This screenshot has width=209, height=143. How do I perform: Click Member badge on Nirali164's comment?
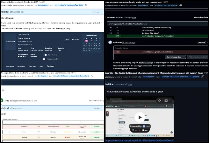tap(96, 12)
